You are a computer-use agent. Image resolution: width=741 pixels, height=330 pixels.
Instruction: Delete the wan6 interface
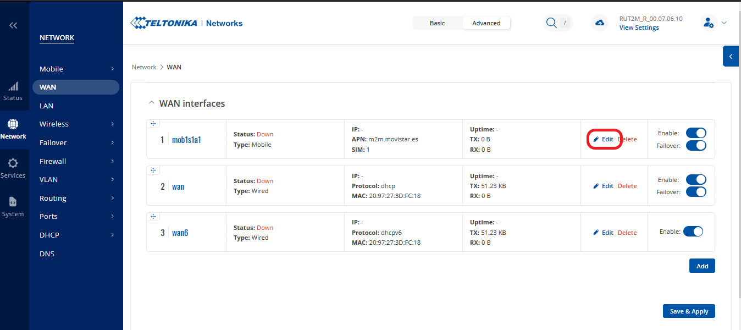(627, 233)
